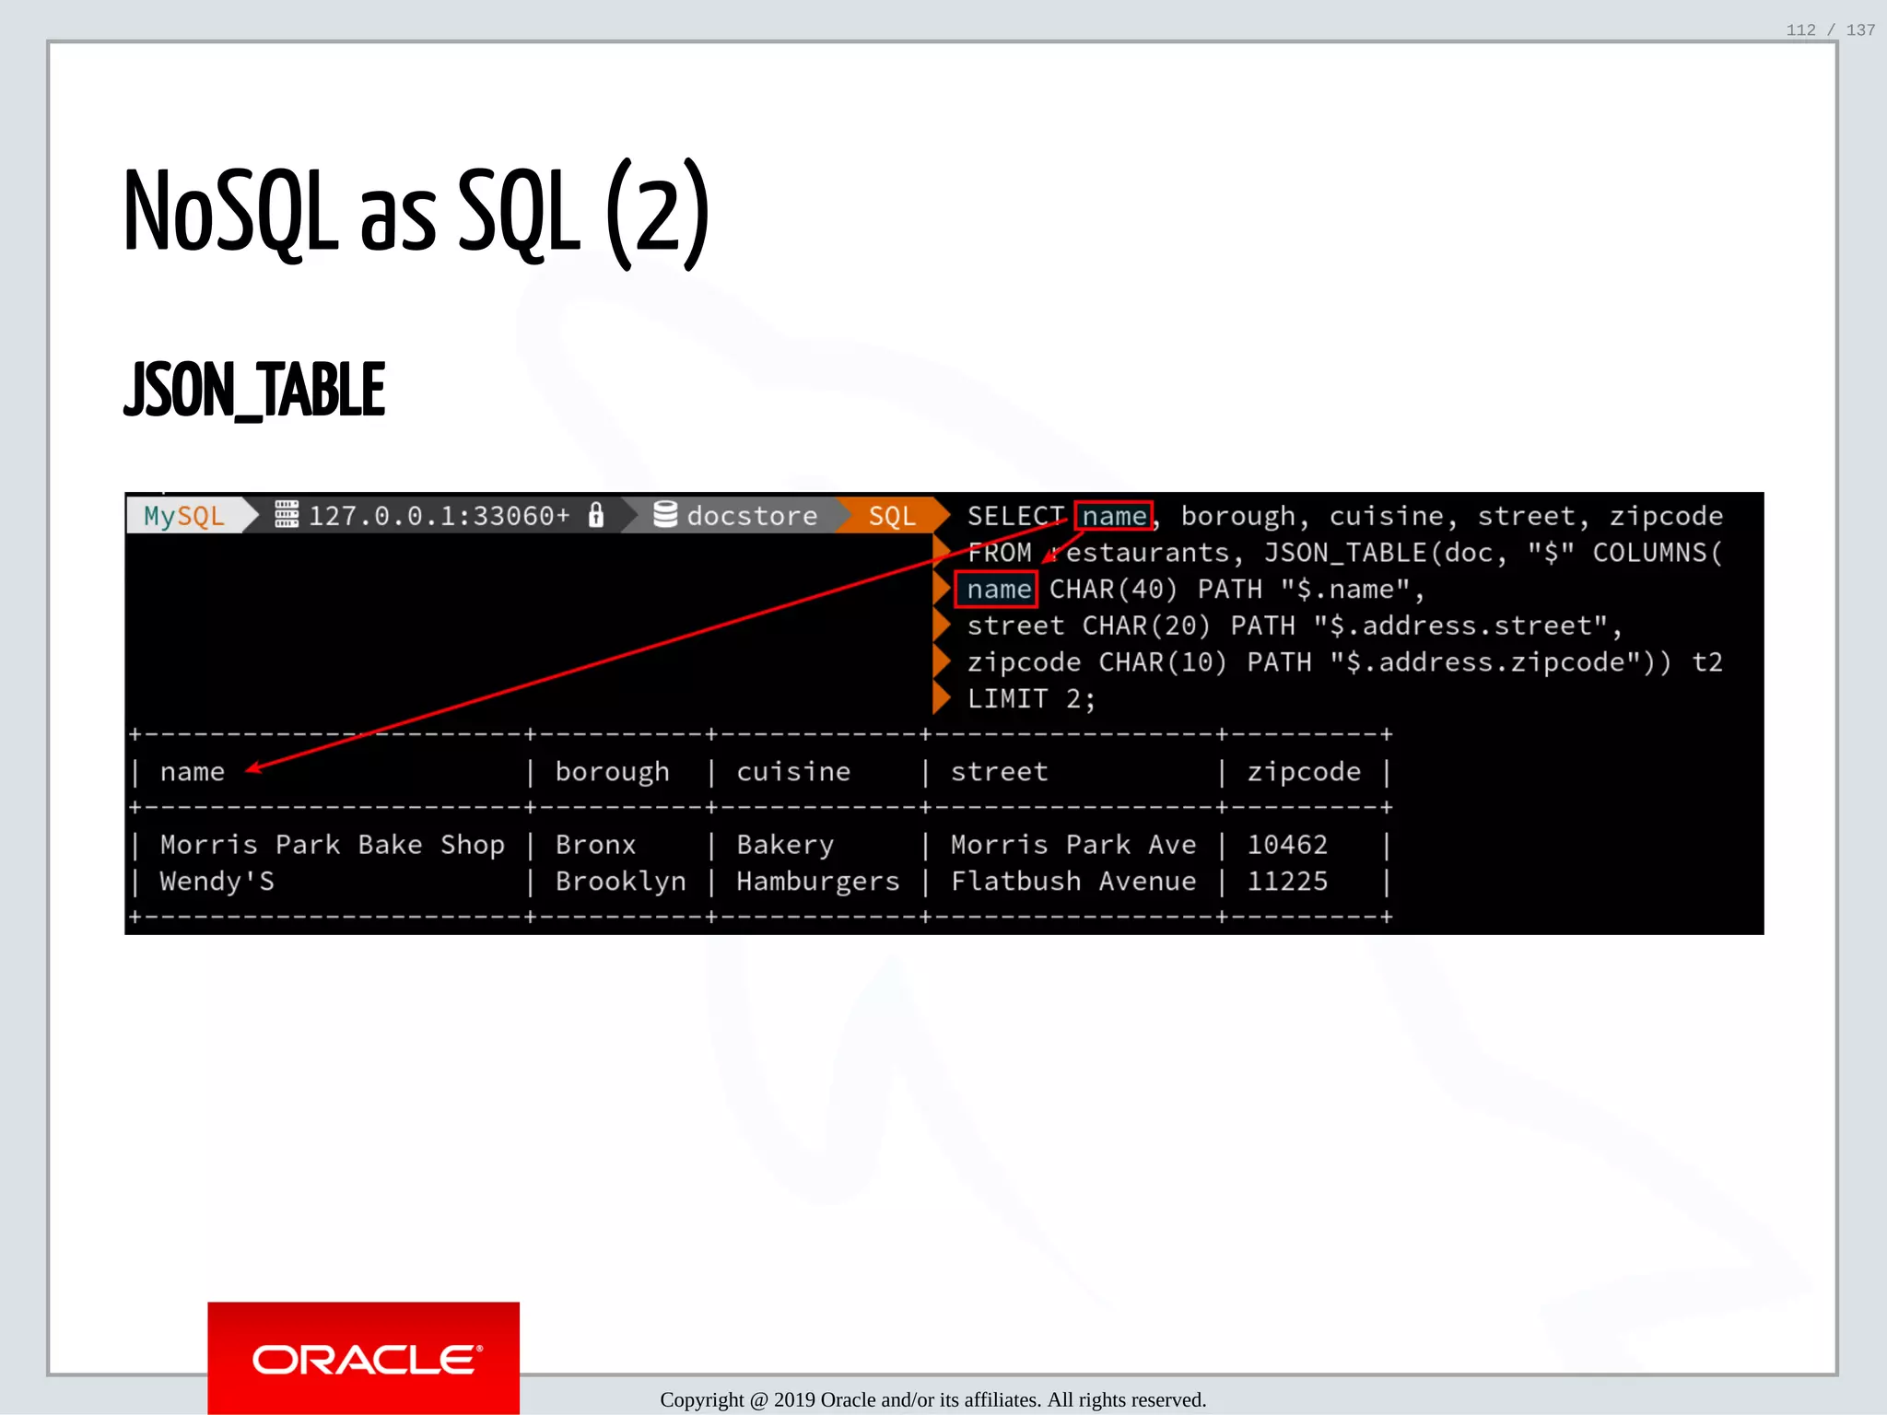Click the zipcode value 10462
Image resolution: width=1887 pixels, height=1415 pixels.
1287,845
